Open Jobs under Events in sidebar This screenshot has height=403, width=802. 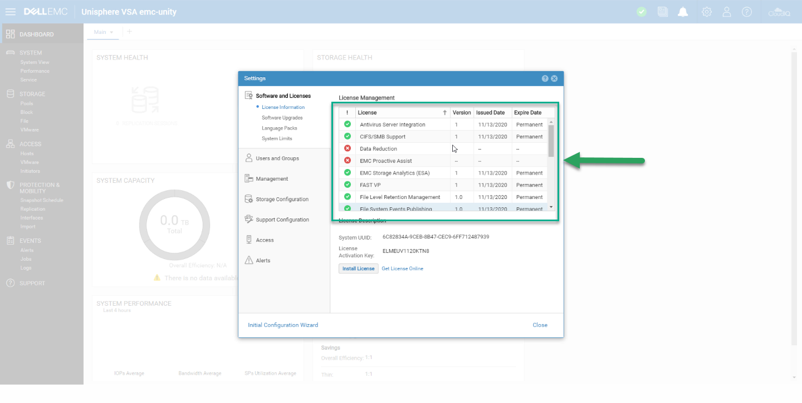click(x=26, y=259)
